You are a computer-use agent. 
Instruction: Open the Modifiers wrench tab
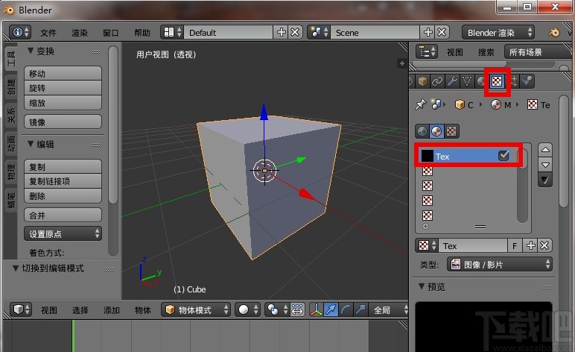point(452,81)
